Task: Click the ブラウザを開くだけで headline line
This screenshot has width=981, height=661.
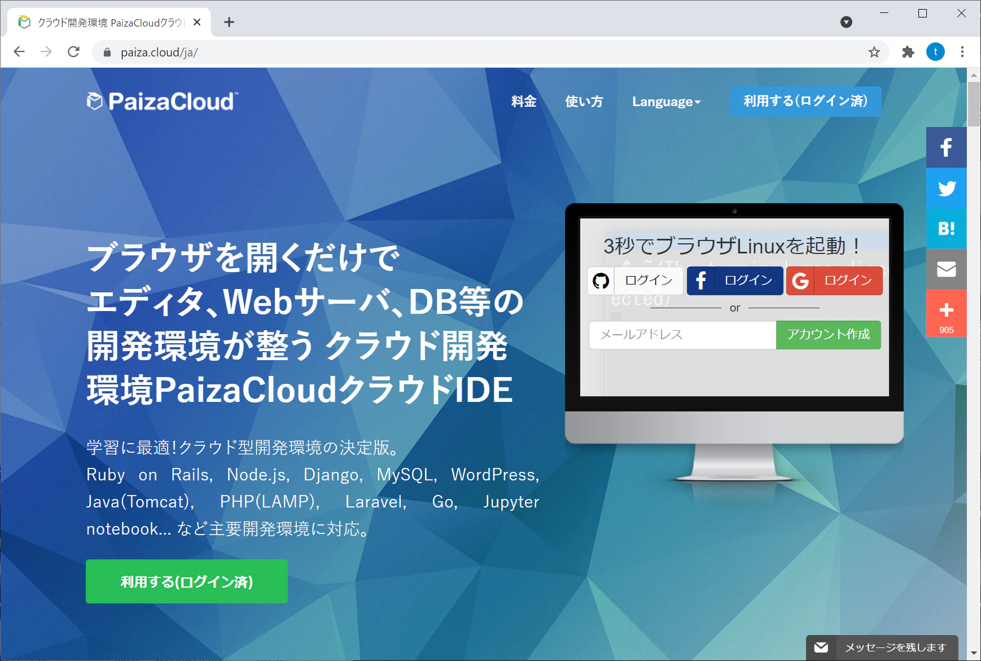Action: (x=243, y=258)
